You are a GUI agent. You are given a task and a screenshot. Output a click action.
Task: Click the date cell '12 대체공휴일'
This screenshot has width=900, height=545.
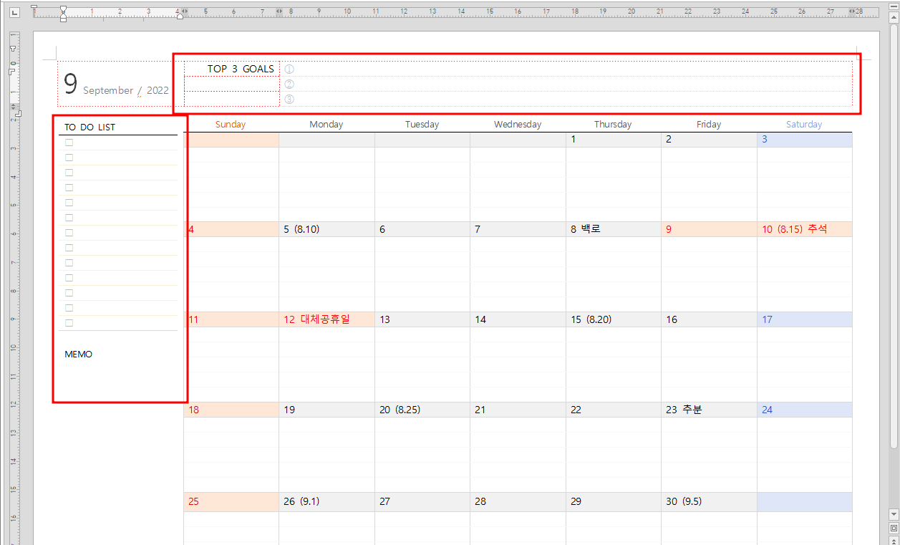[x=326, y=320]
